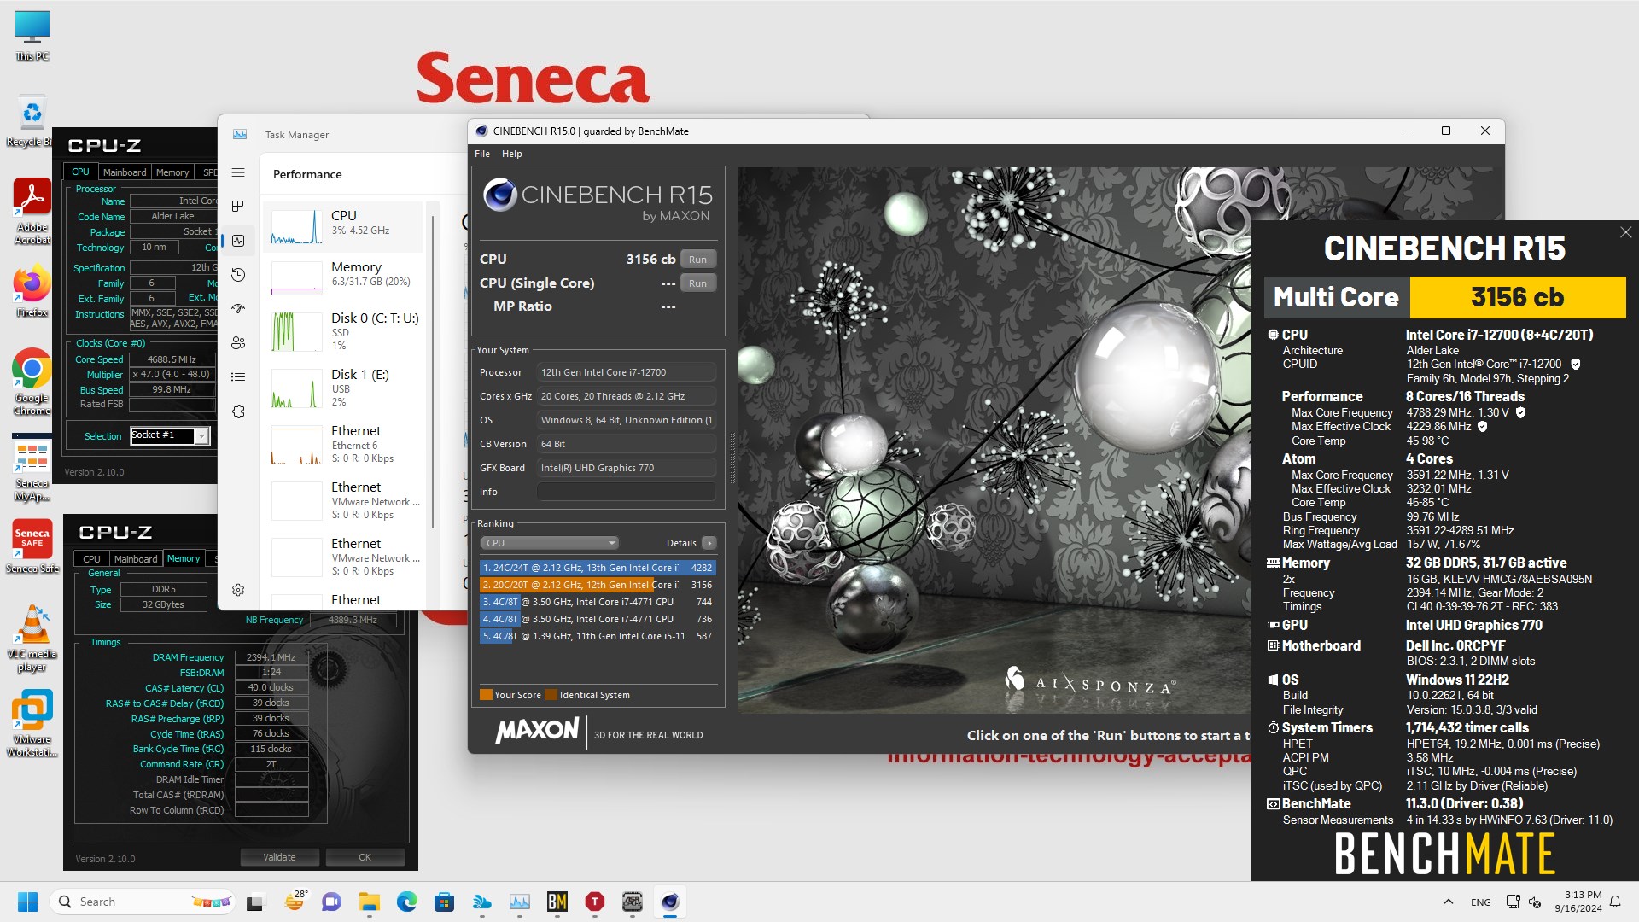Switch to Memory tab in upper CPU-Z
The image size is (1639, 922).
click(x=172, y=172)
